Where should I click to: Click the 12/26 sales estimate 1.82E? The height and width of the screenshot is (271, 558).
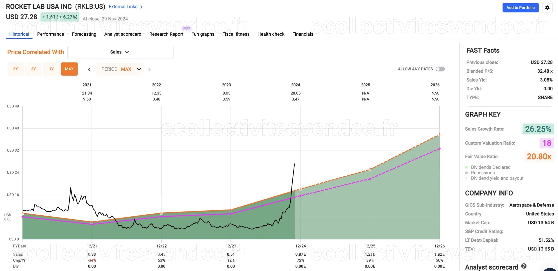point(439,254)
